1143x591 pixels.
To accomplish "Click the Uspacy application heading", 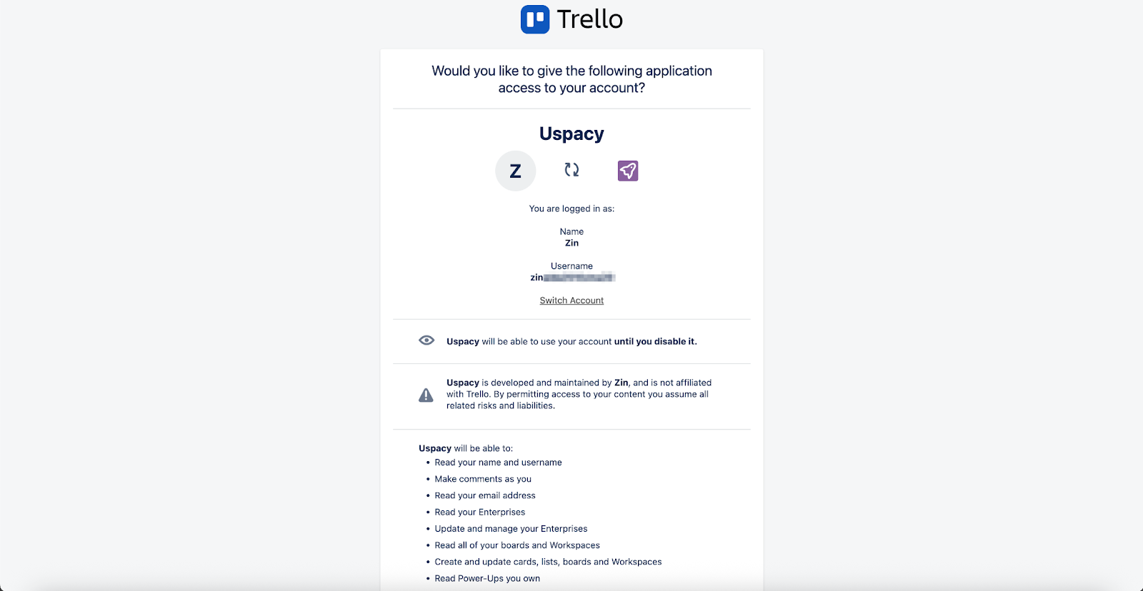I will pyautogui.click(x=571, y=133).
